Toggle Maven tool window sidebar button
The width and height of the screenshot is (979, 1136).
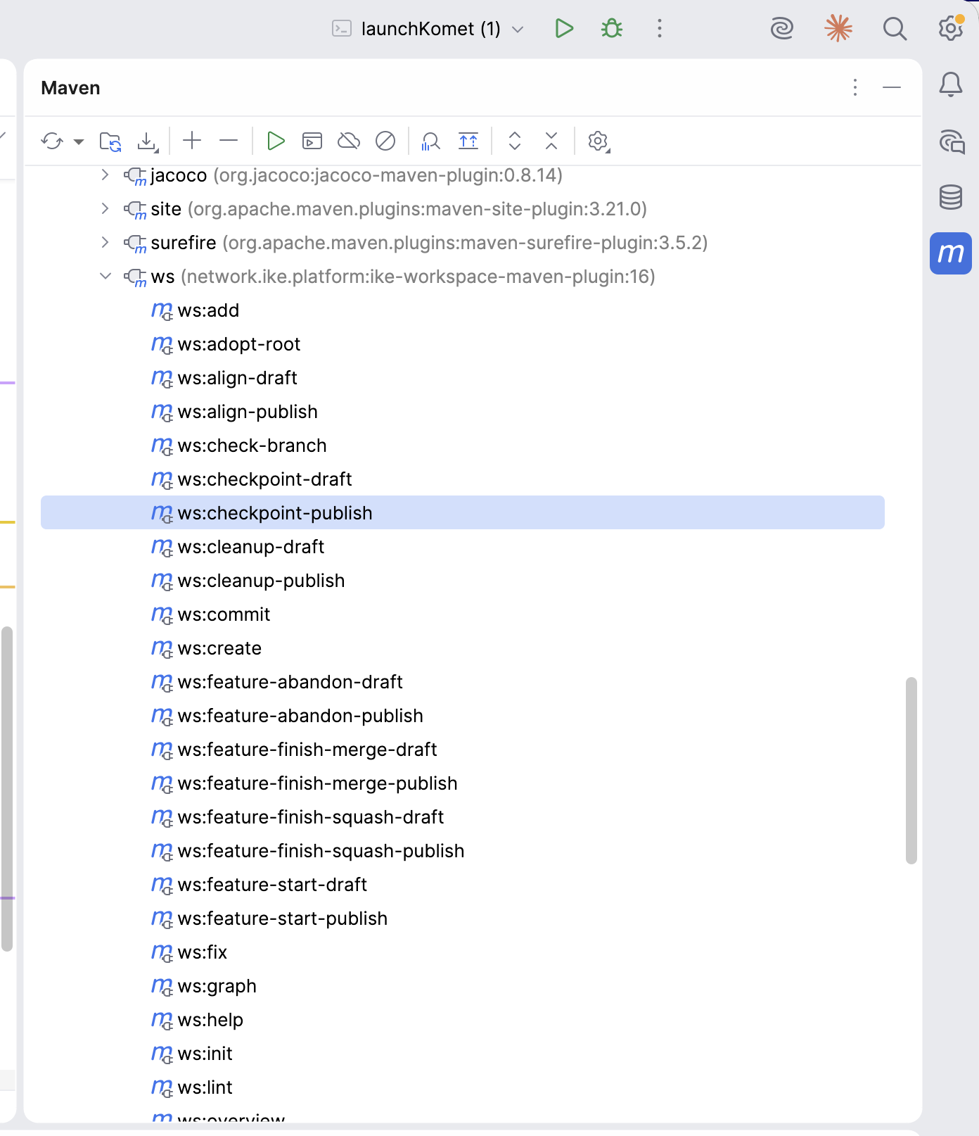951,253
